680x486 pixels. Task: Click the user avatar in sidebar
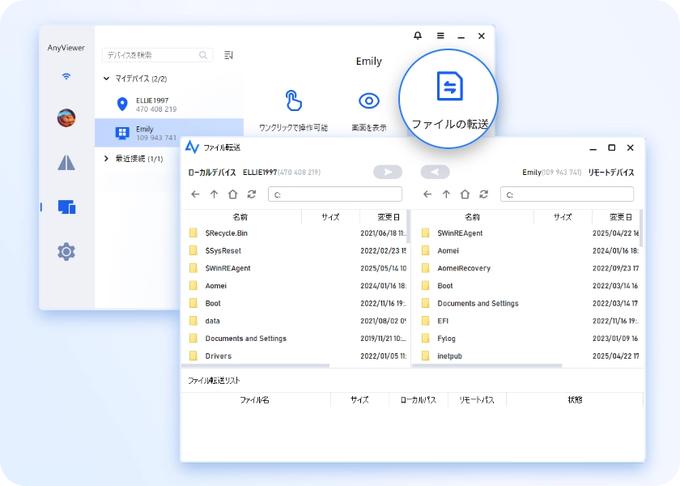point(66,118)
